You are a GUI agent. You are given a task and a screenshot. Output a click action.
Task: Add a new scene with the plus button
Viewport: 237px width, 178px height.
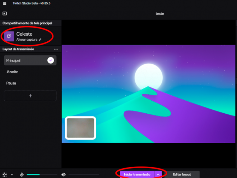pos(30,96)
